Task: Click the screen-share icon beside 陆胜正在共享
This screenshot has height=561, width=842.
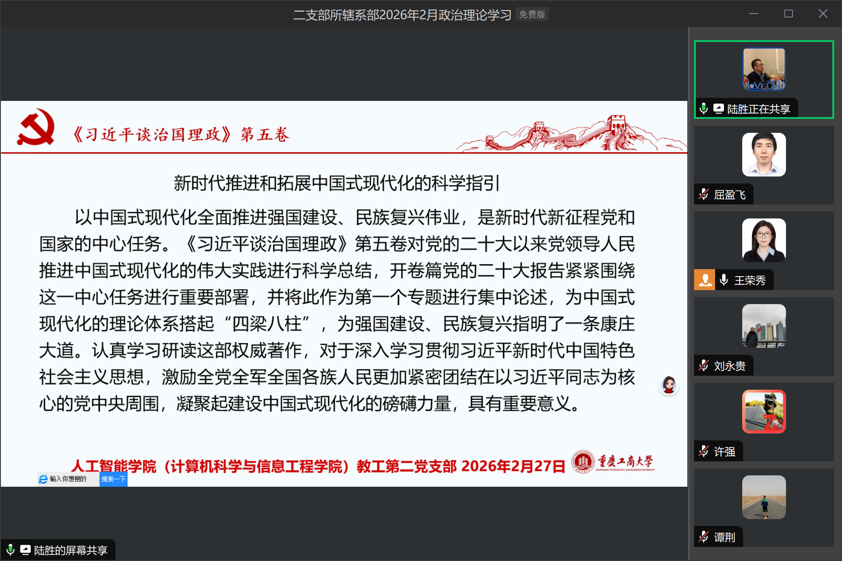Action: tap(718, 108)
